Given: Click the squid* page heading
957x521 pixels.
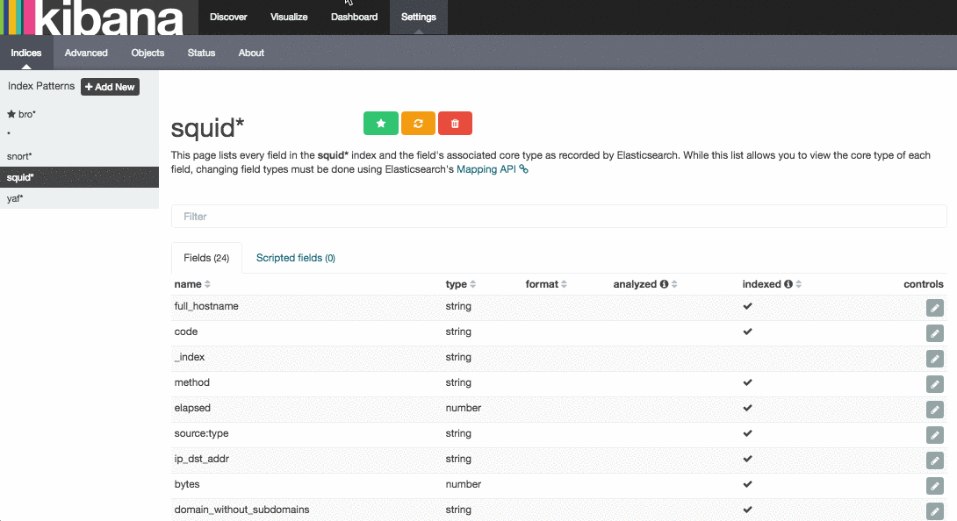Looking at the screenshot, I should point(207,128).
